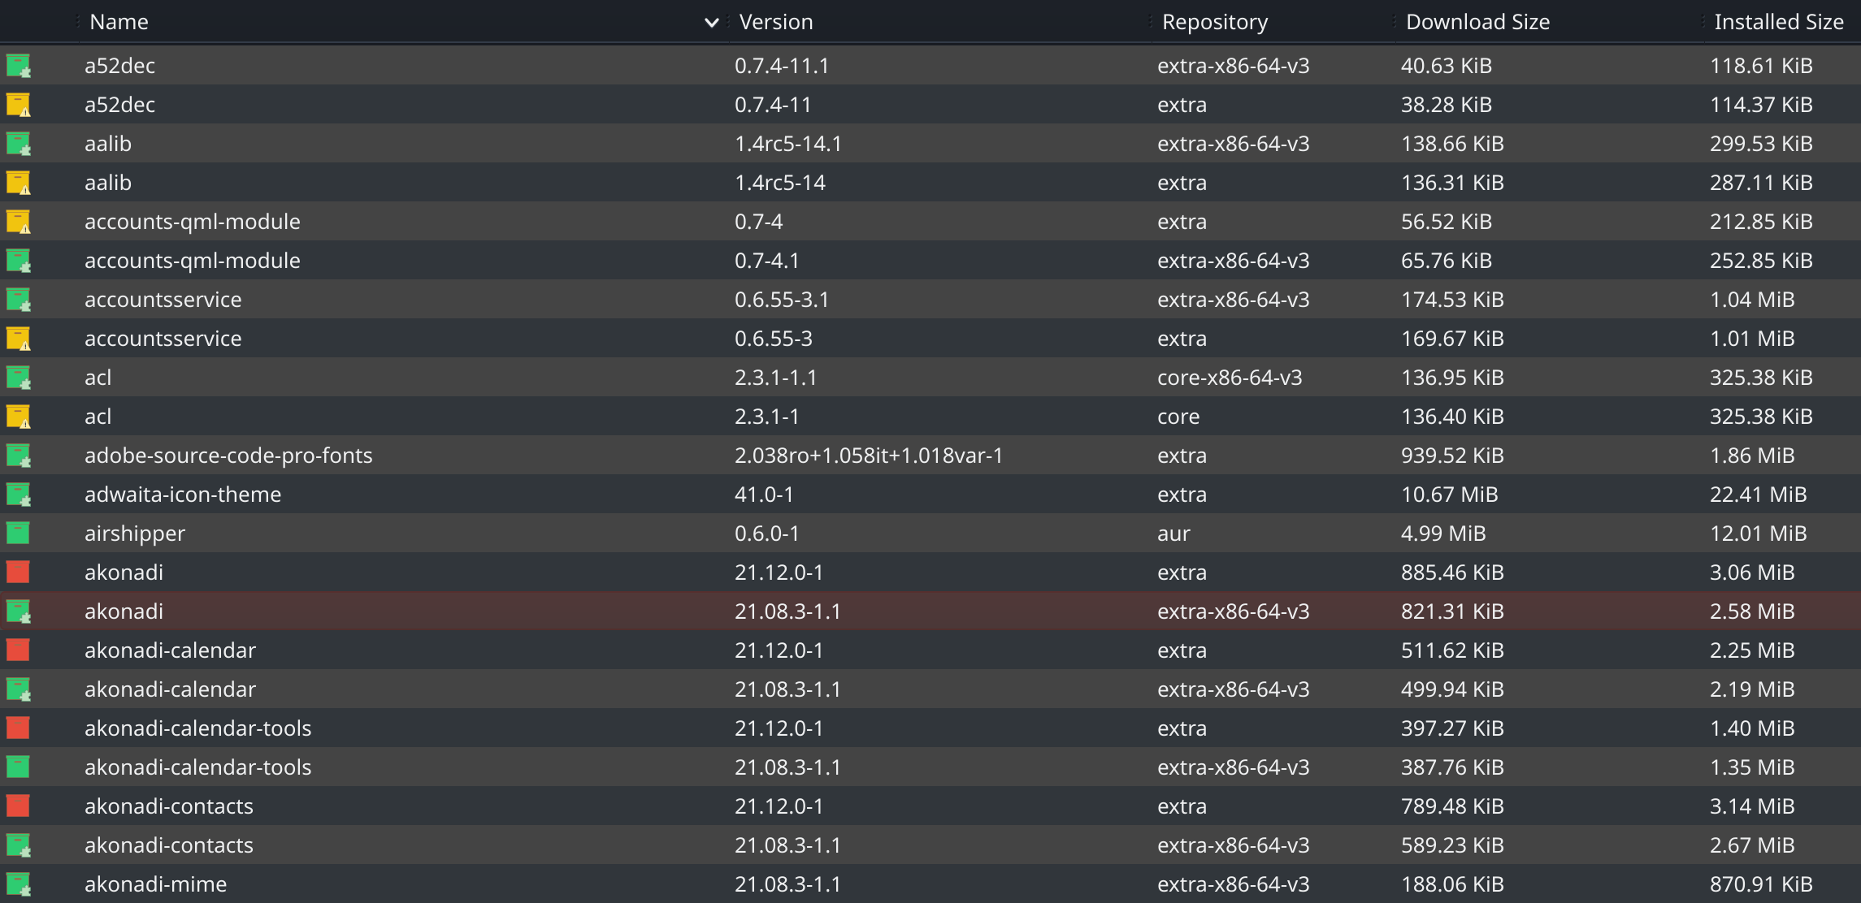The width and height of the screenshot is (1861, 903).
Task: Click installed size 3.14 MiB
Action: pyautogui.click(x=1752, y=806)
